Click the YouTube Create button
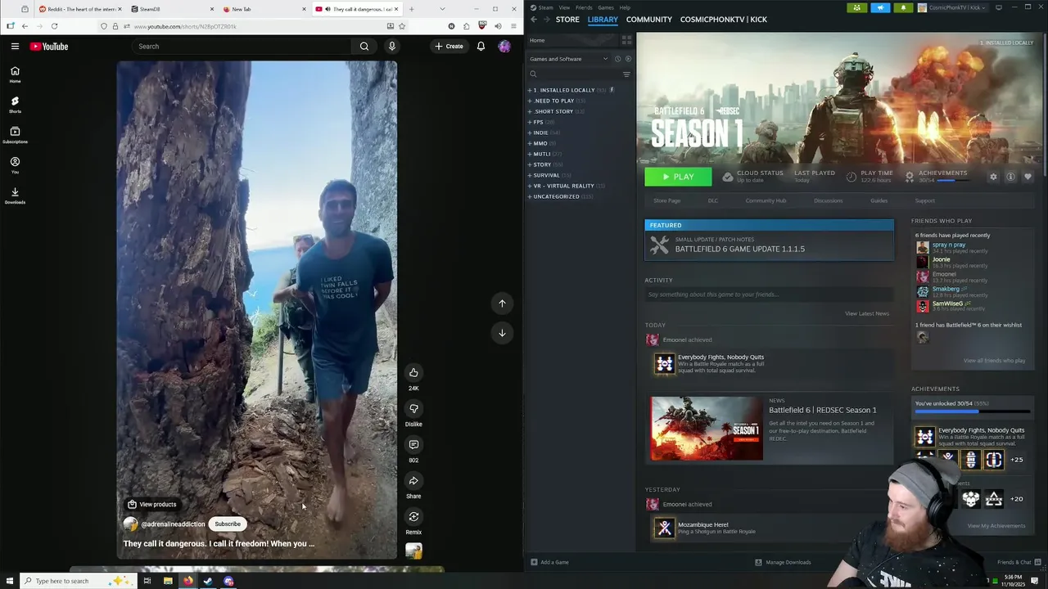 [449, 47]
